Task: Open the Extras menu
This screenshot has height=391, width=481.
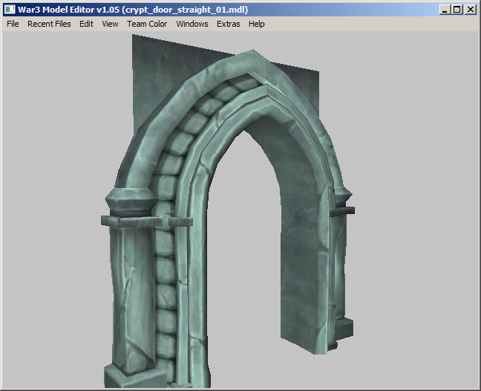Action: click(228, 24)
